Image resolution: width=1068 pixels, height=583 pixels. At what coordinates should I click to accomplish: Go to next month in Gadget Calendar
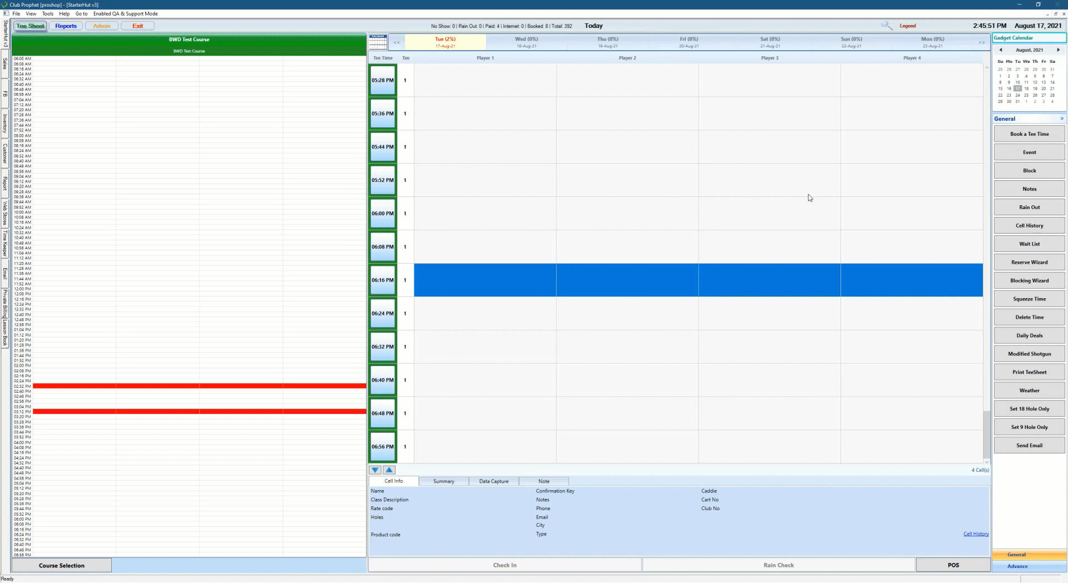pos(1058,50)
